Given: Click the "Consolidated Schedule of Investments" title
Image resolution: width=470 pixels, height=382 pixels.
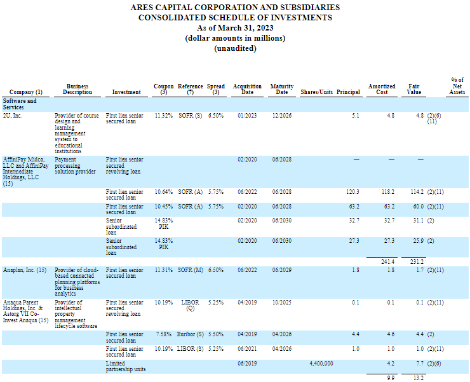Looking at the screenshot, I should (x=235, y=17).
